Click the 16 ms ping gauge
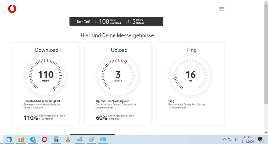268x144 pixels. point(190,76)
